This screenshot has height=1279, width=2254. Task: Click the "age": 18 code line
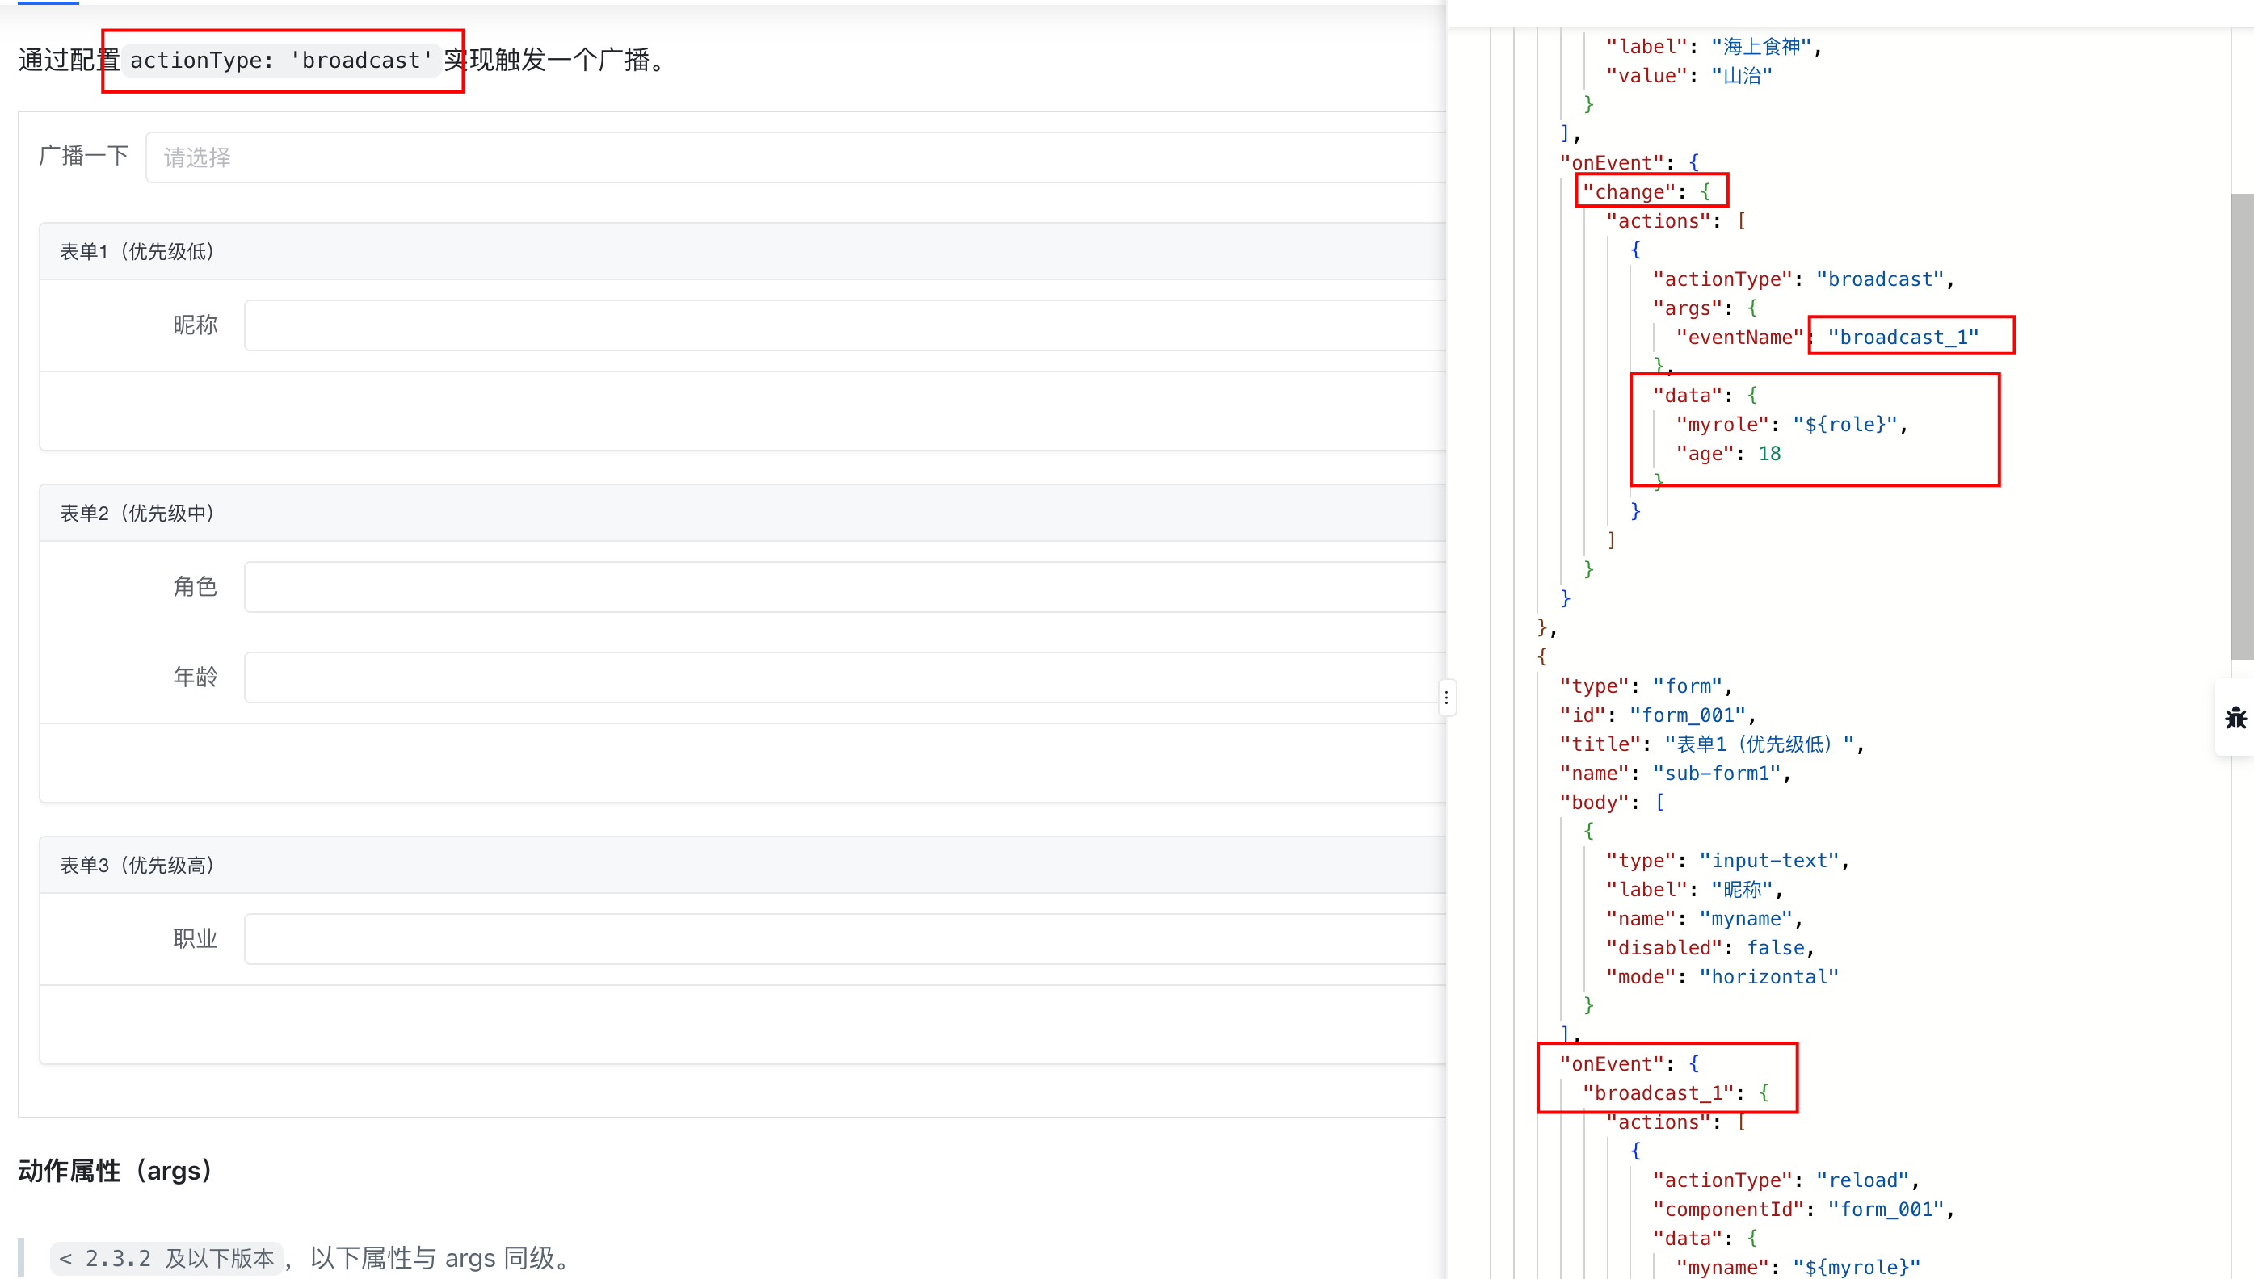[1727, 453]
